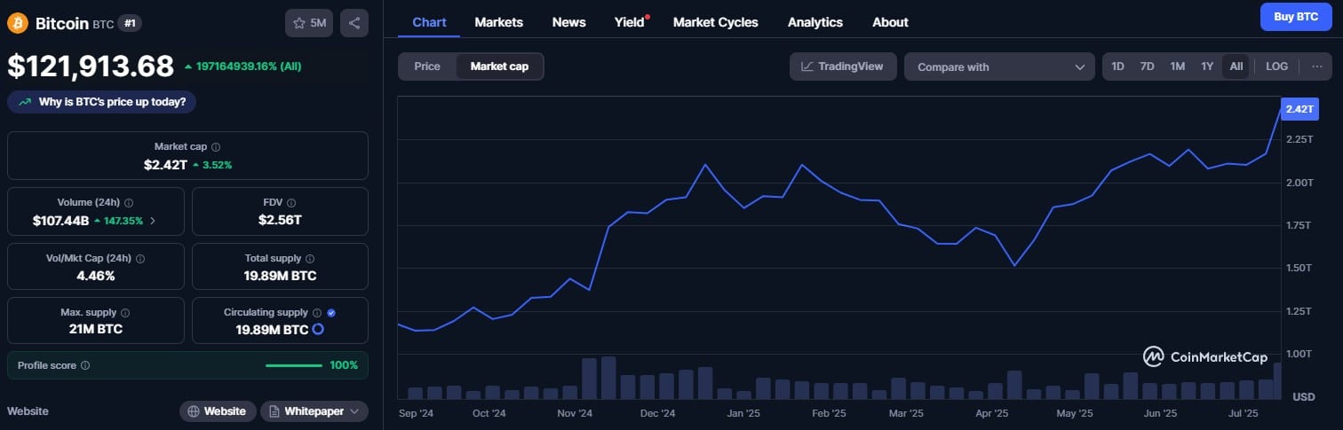
Task: Switch chart to Price view
Action: tap(427, 66)
